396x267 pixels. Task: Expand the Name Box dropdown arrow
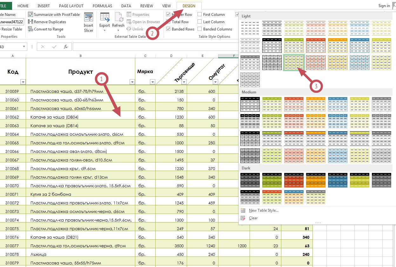[24, 47]
